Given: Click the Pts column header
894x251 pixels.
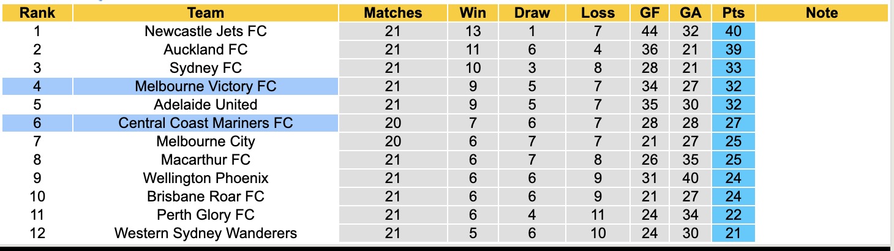Looking at the screenshot, I should click(733, 13).
